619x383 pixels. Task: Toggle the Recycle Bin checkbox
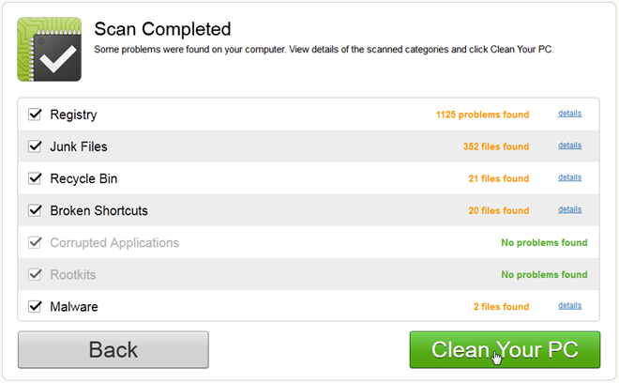click(x=36, y=178)
